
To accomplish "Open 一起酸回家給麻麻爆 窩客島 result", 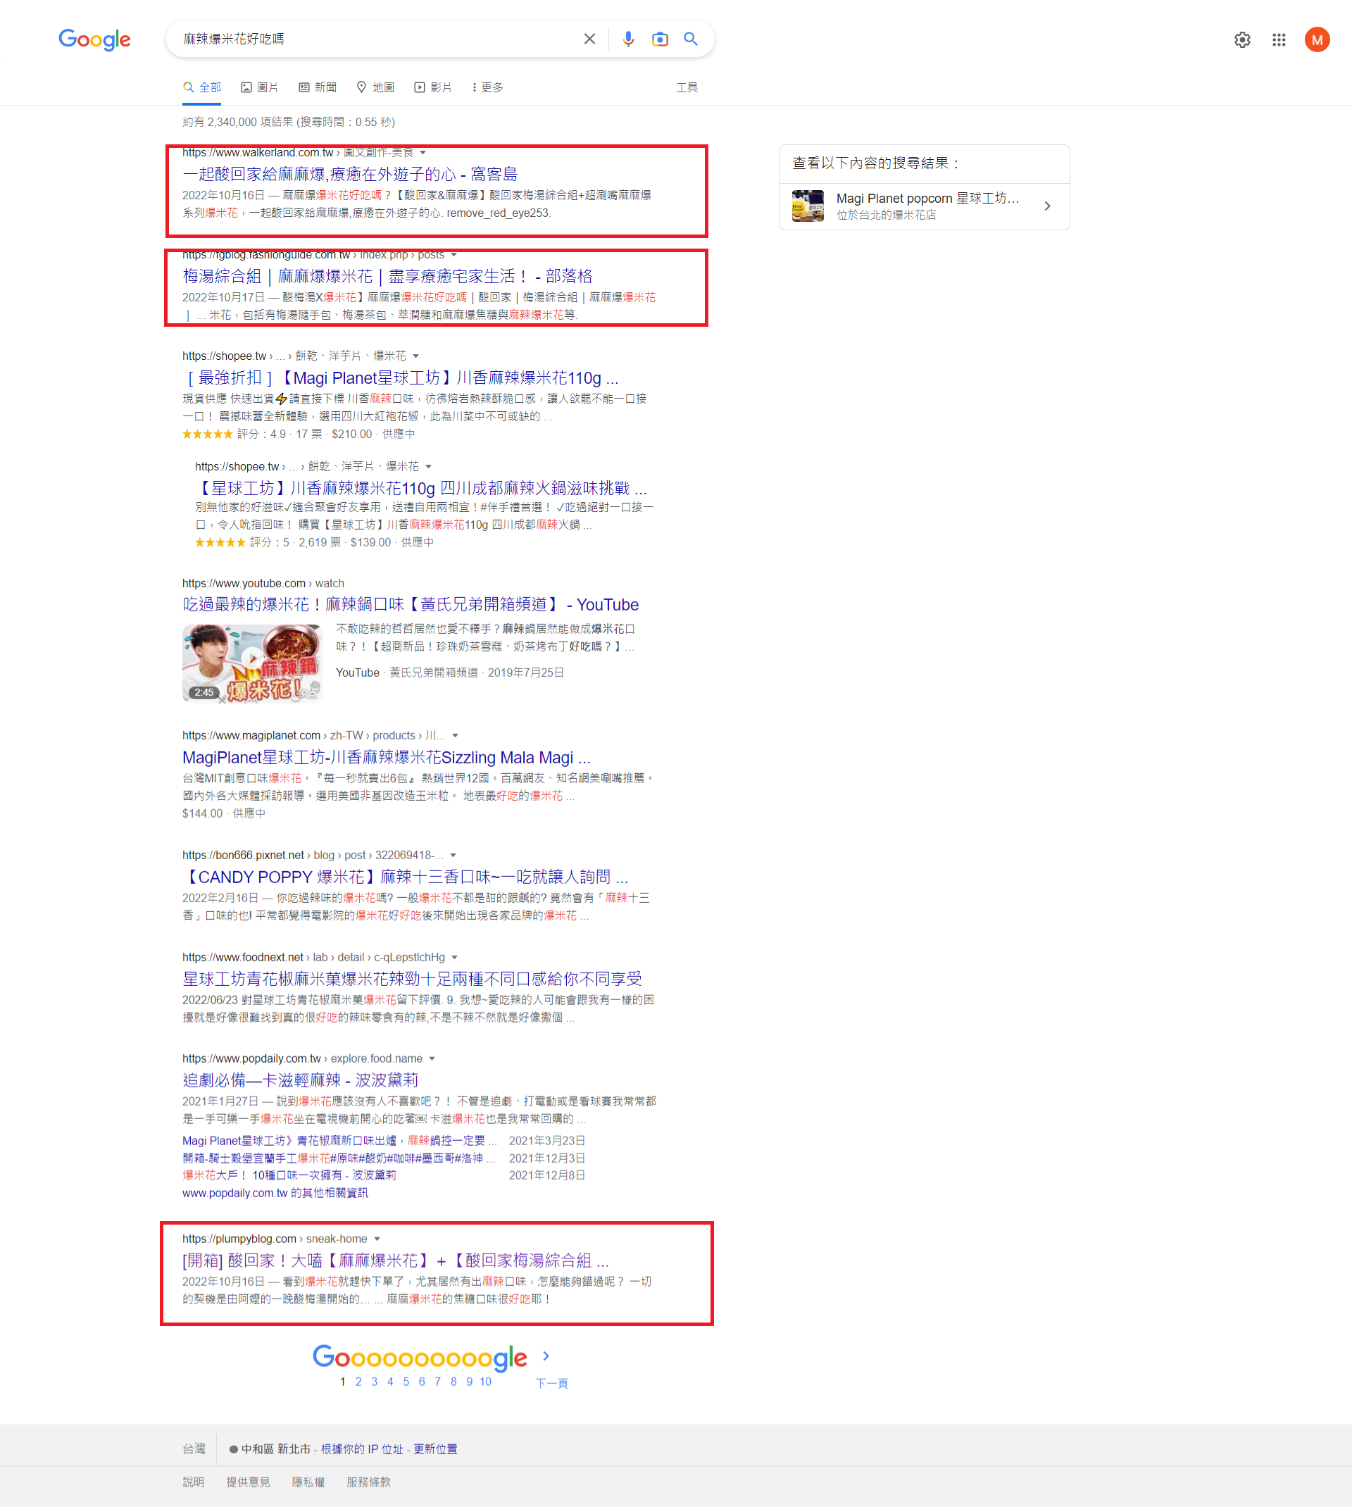I will (x=350, y=174).
